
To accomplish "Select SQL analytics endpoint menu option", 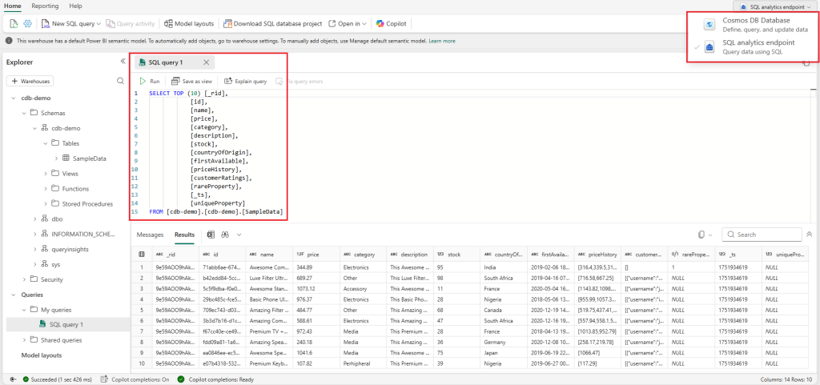I will pyautogui.click(x=752, y=47).
